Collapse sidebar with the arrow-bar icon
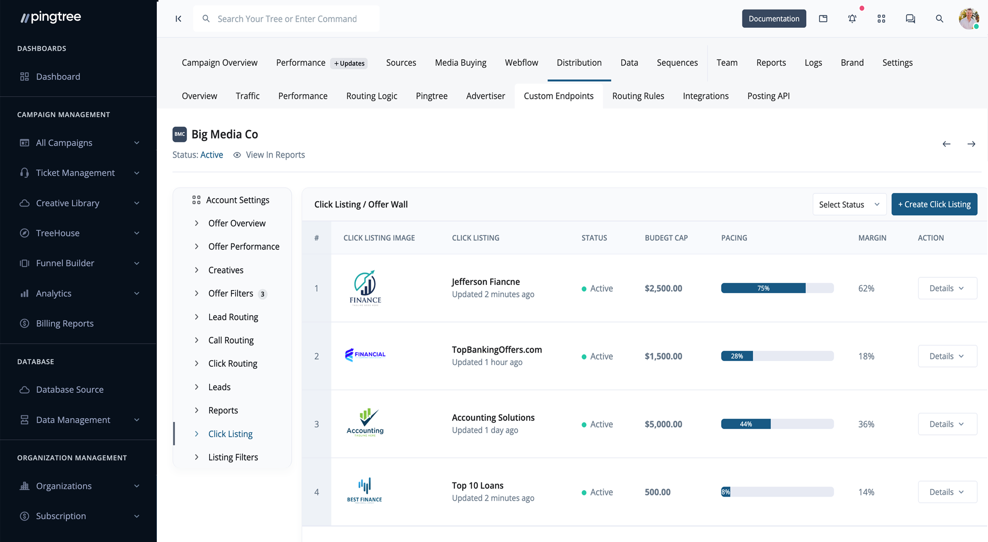 (x=178, y=19)
